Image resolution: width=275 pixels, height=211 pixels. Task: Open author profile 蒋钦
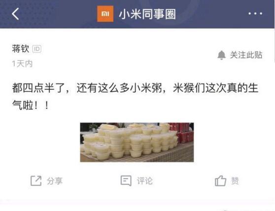(x=21, y=49)
